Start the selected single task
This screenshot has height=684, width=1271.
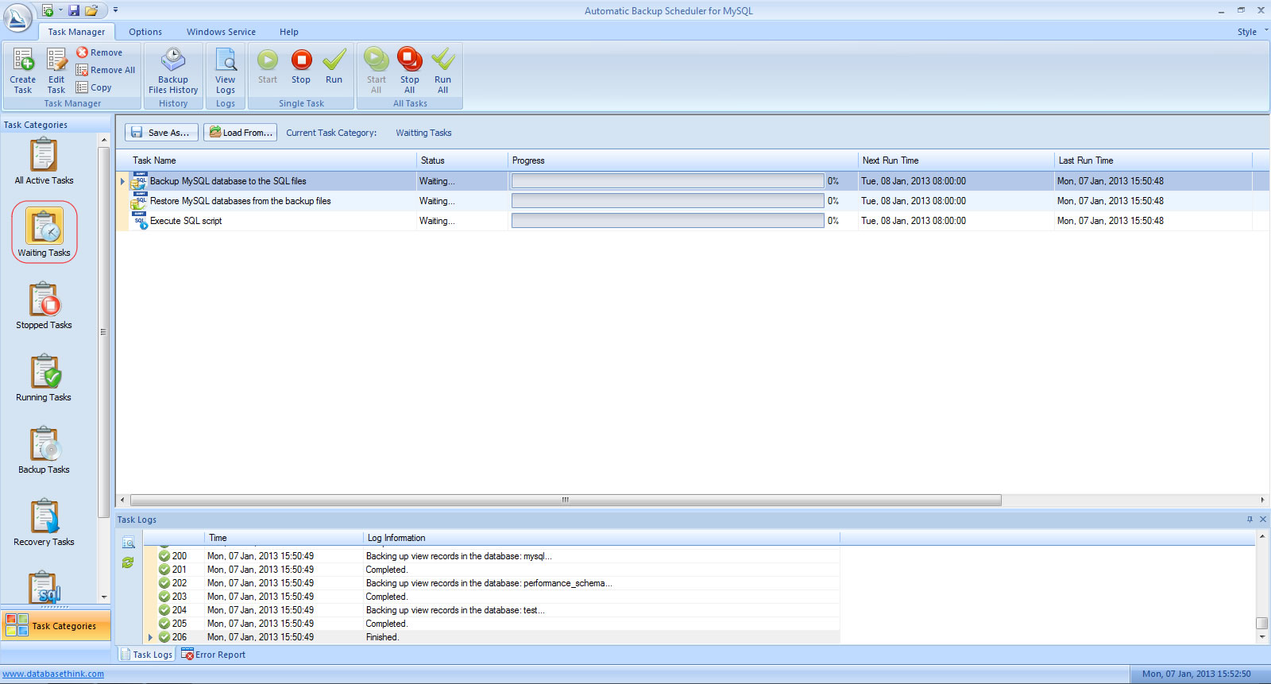click(x=268, y=67)
